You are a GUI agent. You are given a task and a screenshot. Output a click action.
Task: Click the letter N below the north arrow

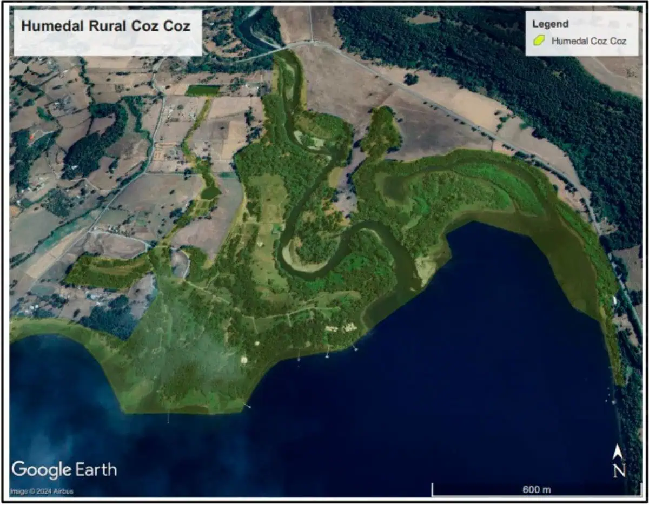(x=619, y=471)
